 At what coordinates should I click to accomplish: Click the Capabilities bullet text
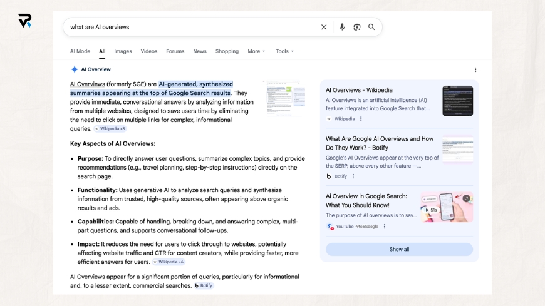pos(188,226)
